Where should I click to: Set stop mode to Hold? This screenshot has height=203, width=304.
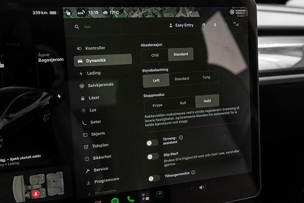pyautogui.click(x=207, y=101)
